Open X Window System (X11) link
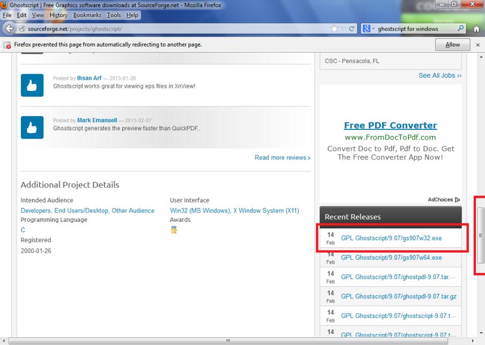The height and width of the screenshot is (345, 485). (266, 211)
